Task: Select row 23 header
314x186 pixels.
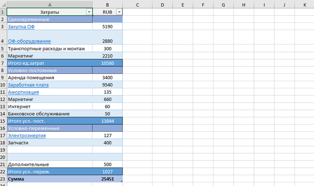Action: [x=3, y=179]
